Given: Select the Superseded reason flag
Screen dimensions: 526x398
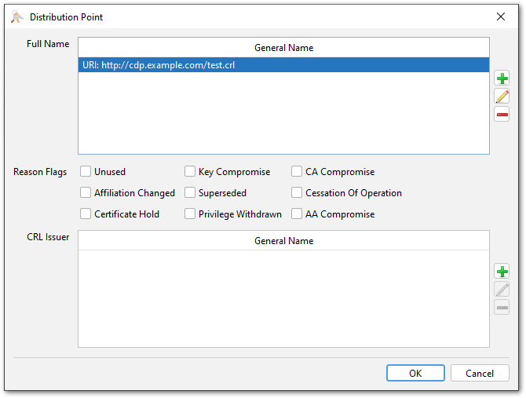Looking at the screenshot, I should pos(191,193).
